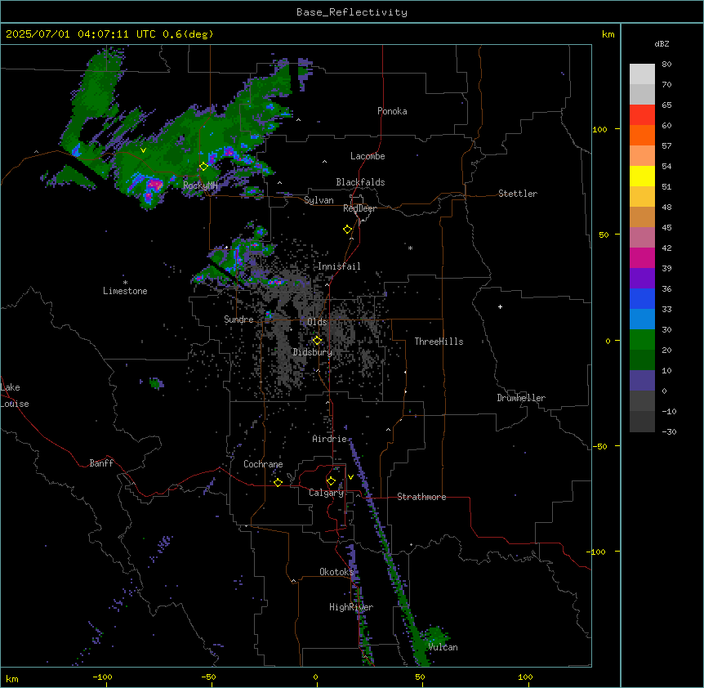The width and height of the screenshot is (704, 688).
Task: Click the km unit label at top right
Action: (608, 34)
